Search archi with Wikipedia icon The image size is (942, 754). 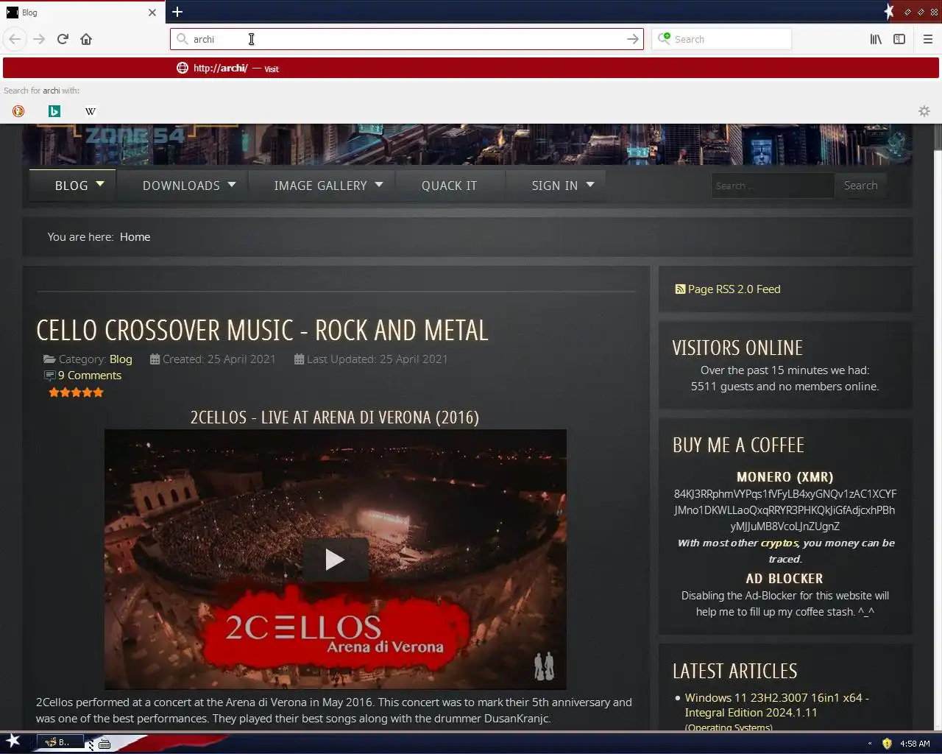point(90,111)
